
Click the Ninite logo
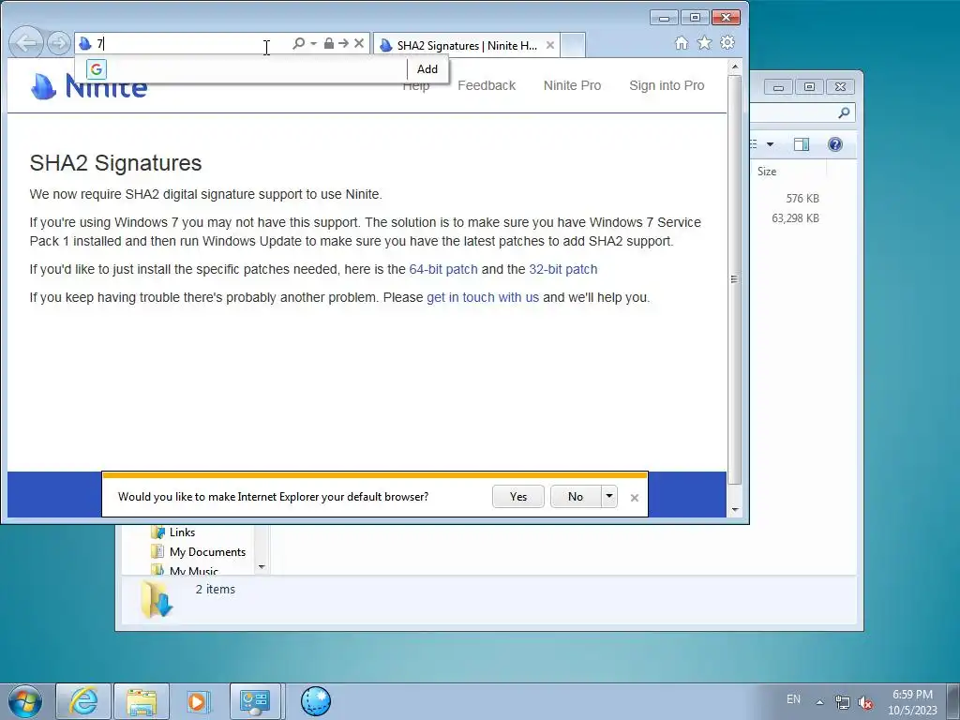click(89, 85)
